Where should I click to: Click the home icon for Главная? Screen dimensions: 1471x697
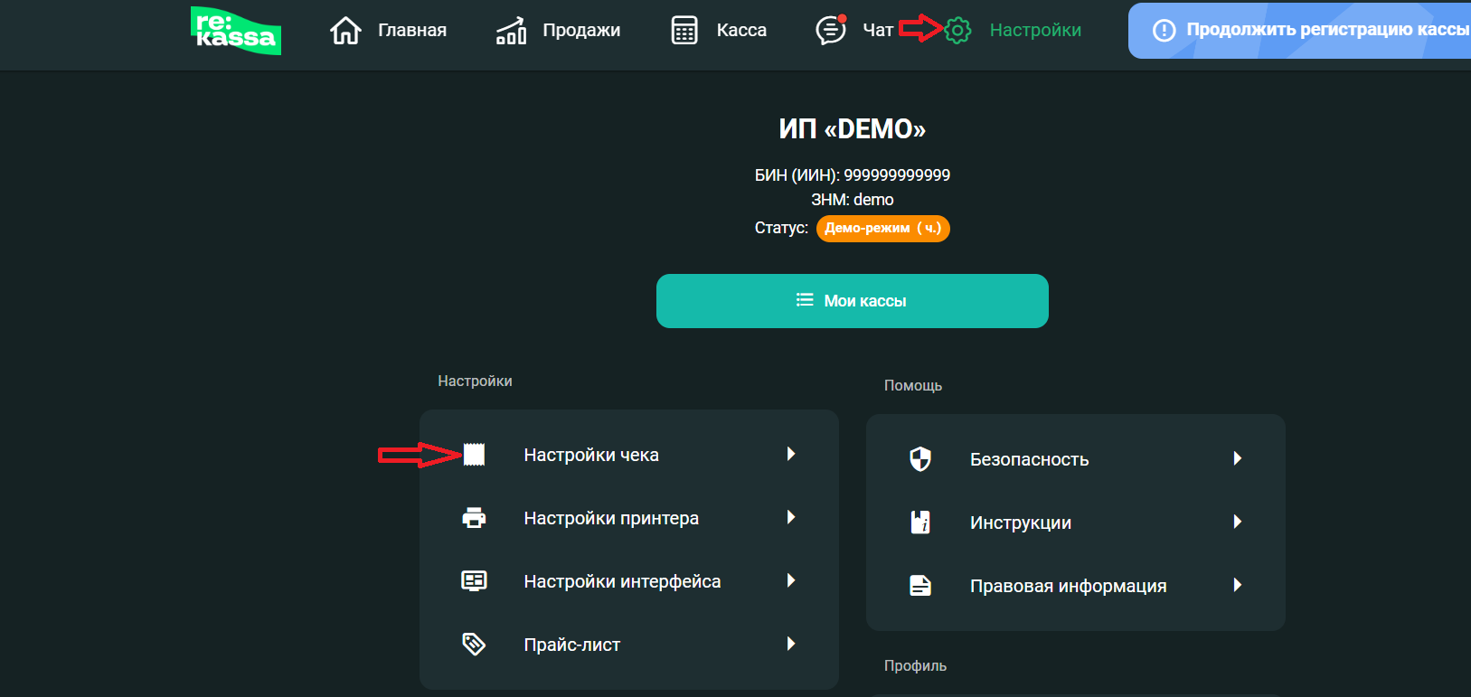(x=345, y=31)
